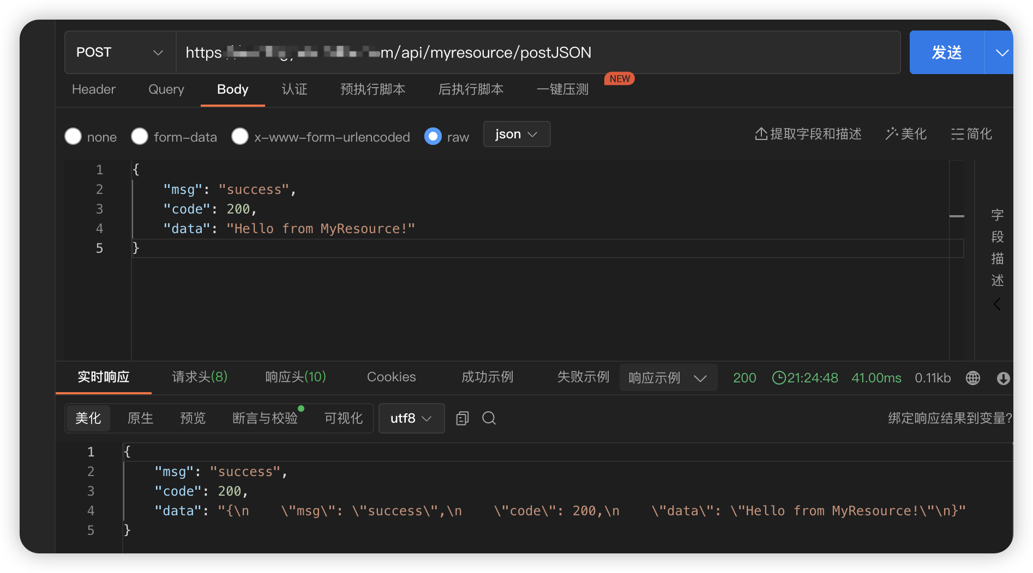Image resolution: width=1033 pixels, height=573 pixels.
Task: Click the 0.11kb response size
Action: coord(933,378)
